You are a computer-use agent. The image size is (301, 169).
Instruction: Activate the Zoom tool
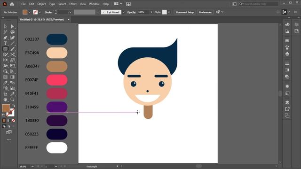coord(13,100)
